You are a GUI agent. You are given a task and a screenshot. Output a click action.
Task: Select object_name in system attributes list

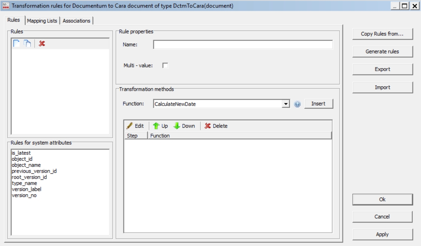pyautogui.click(x=26, y=165)
